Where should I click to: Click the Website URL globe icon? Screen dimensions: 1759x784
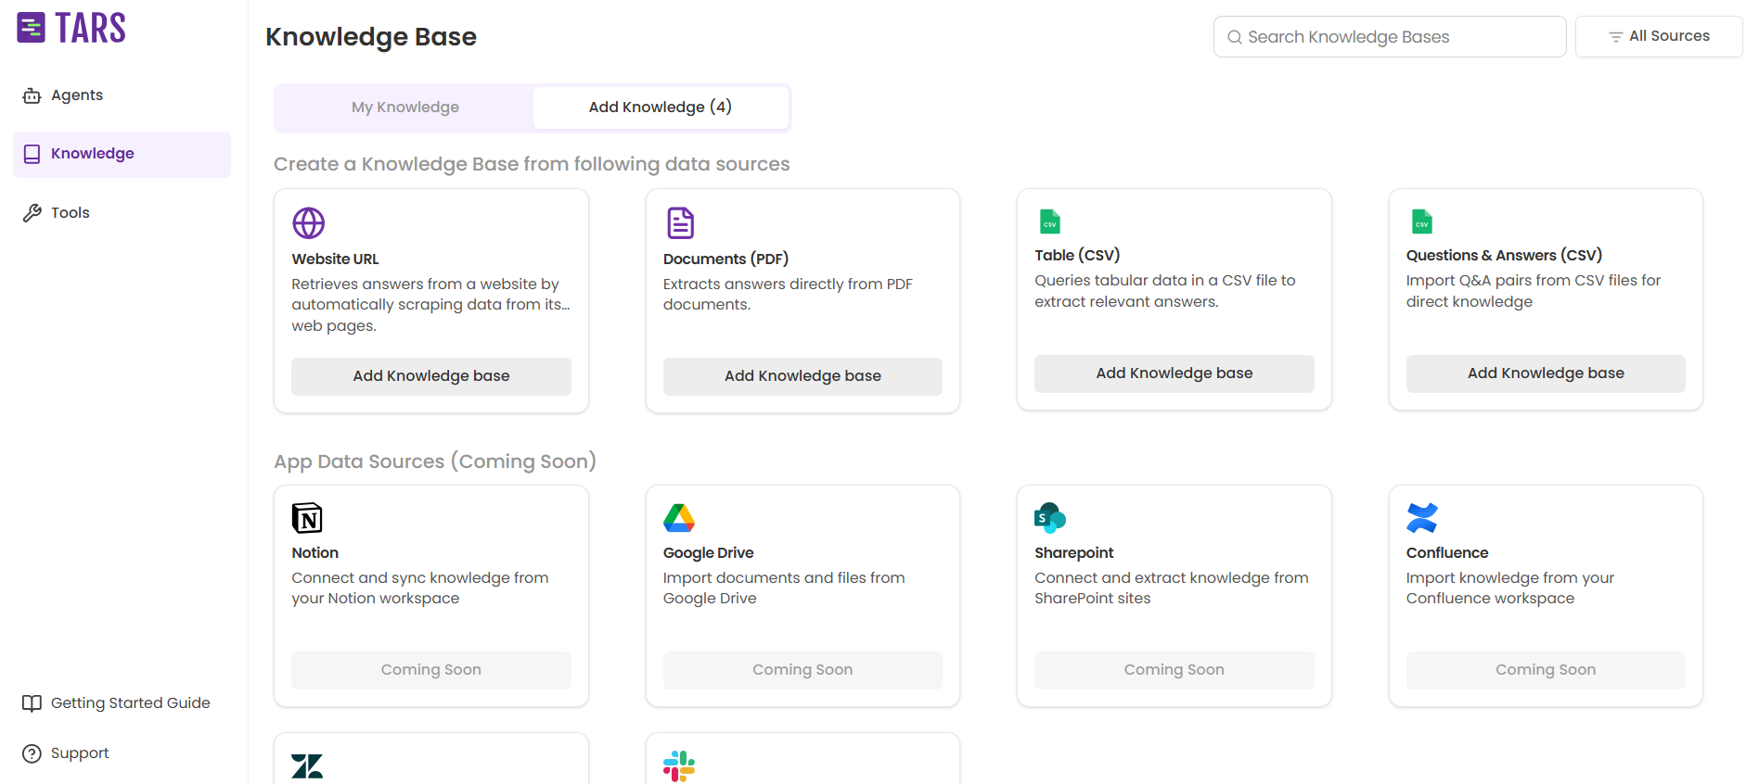308,223
